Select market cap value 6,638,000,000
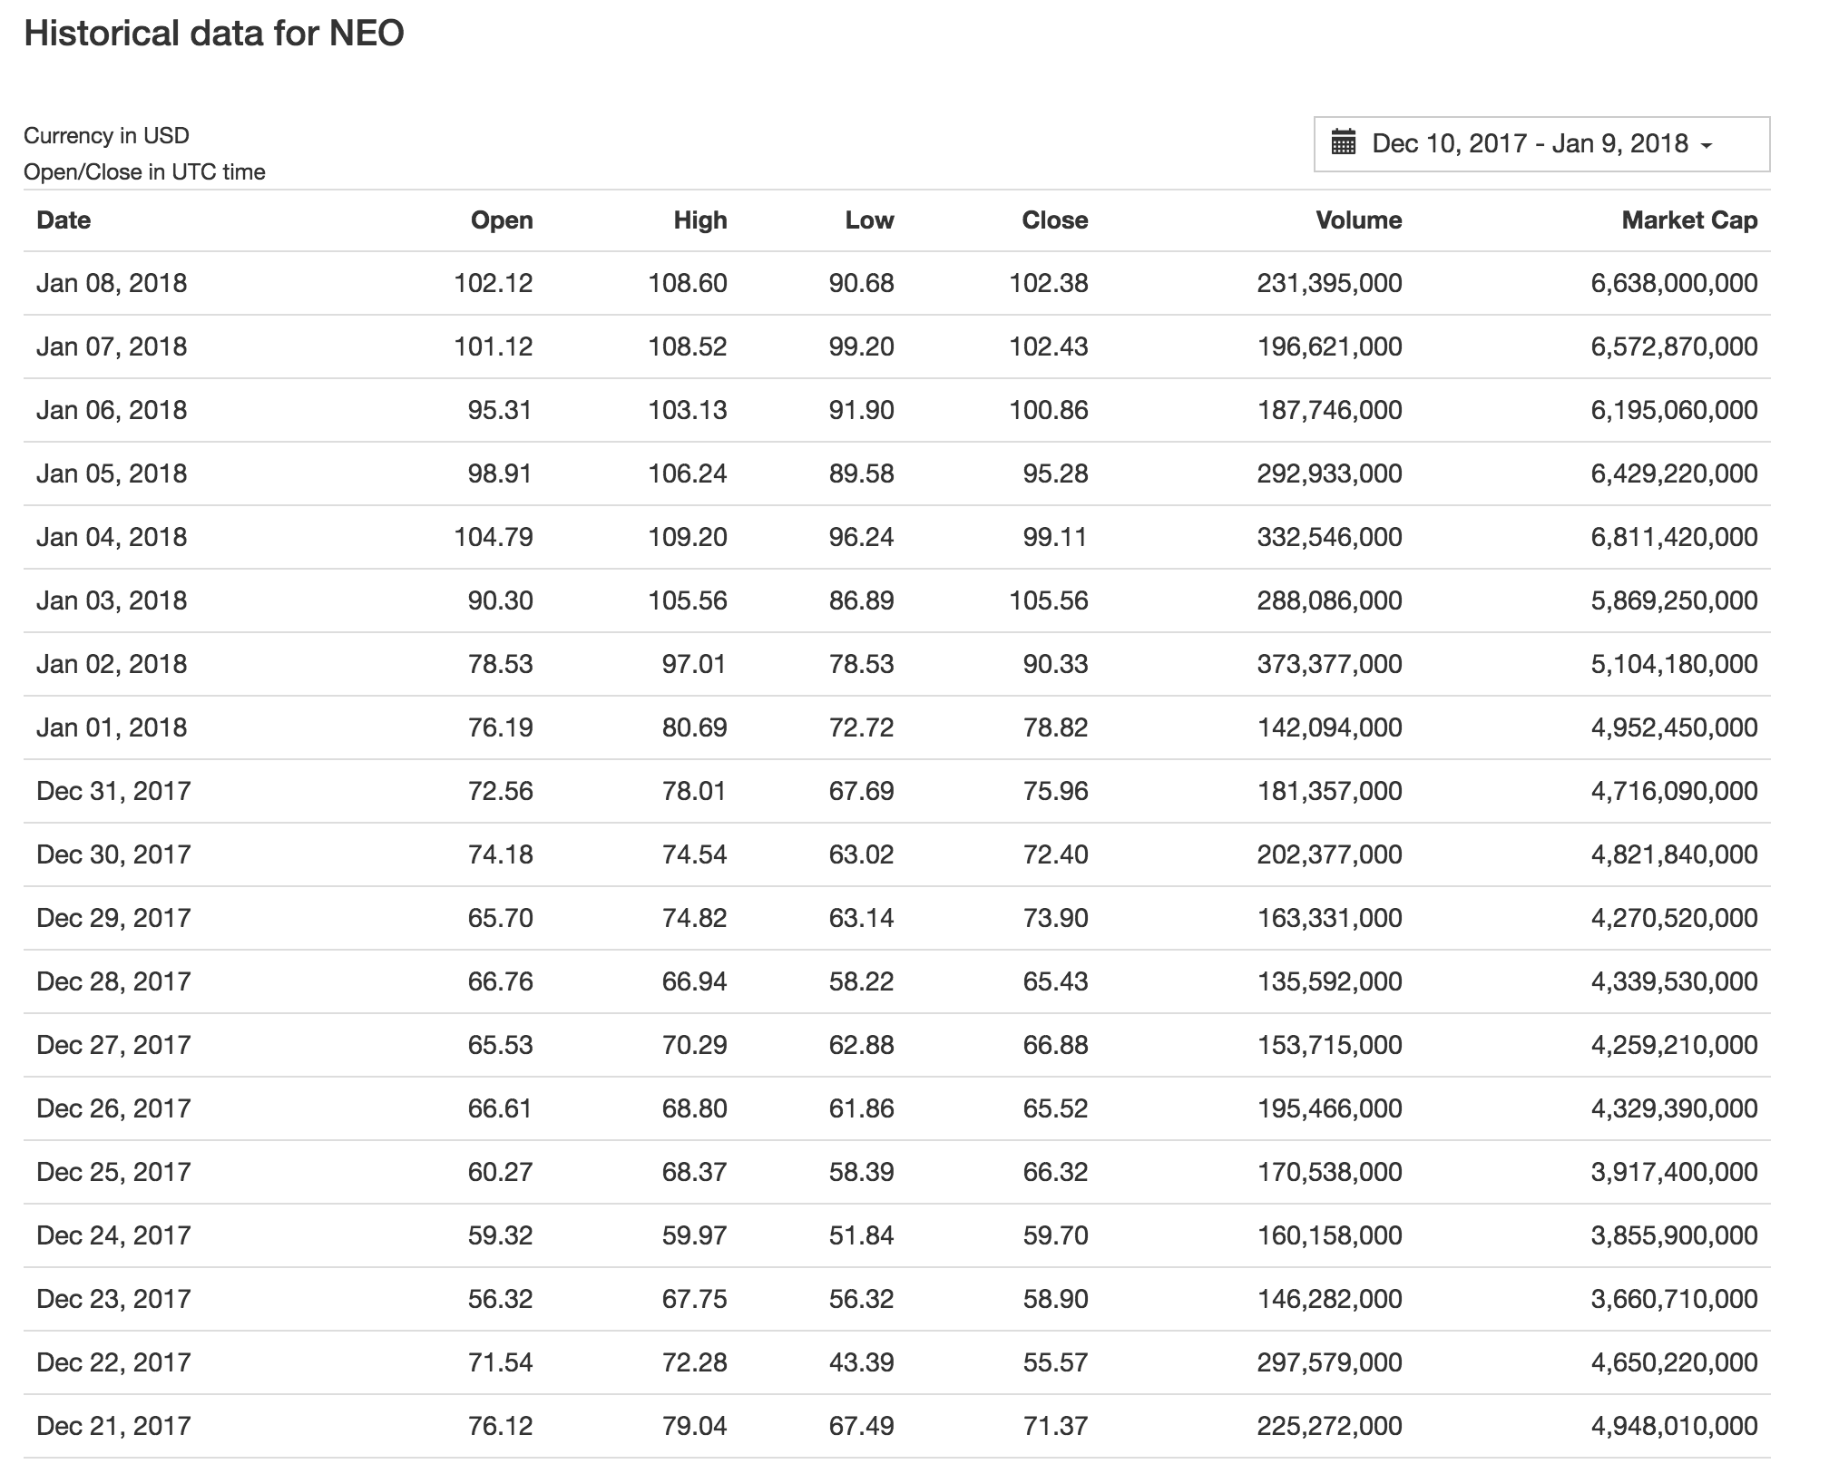Viewport: 1829px width, 1464px height. point(1674,284)
